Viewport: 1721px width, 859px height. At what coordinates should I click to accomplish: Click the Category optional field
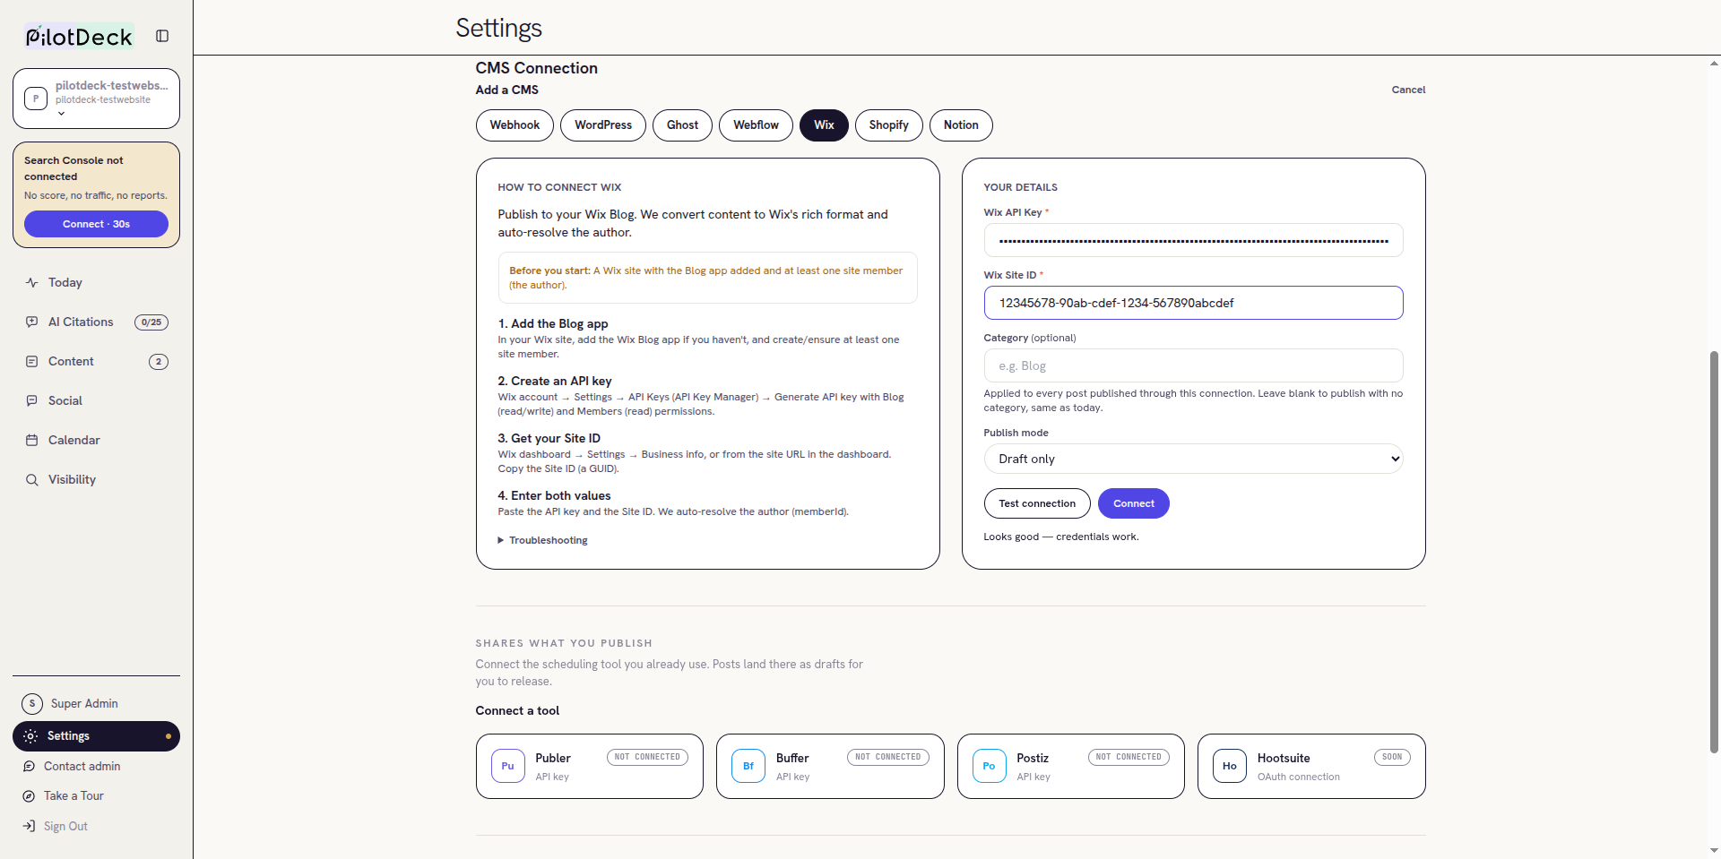pos(1193,365)
